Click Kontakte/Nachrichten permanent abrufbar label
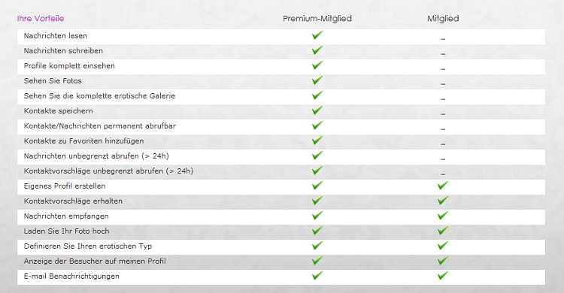Screen dimensions: 564x293 99,125
